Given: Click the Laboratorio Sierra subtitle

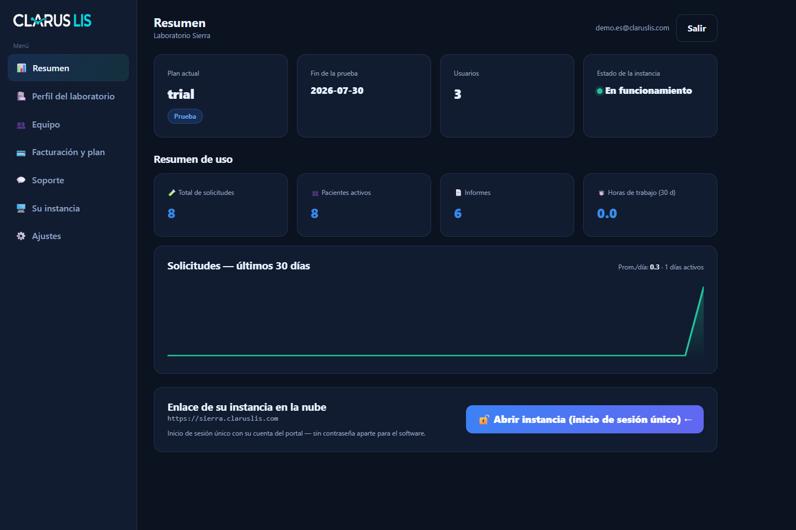Looking at the screenshot, I should point(182,35).
